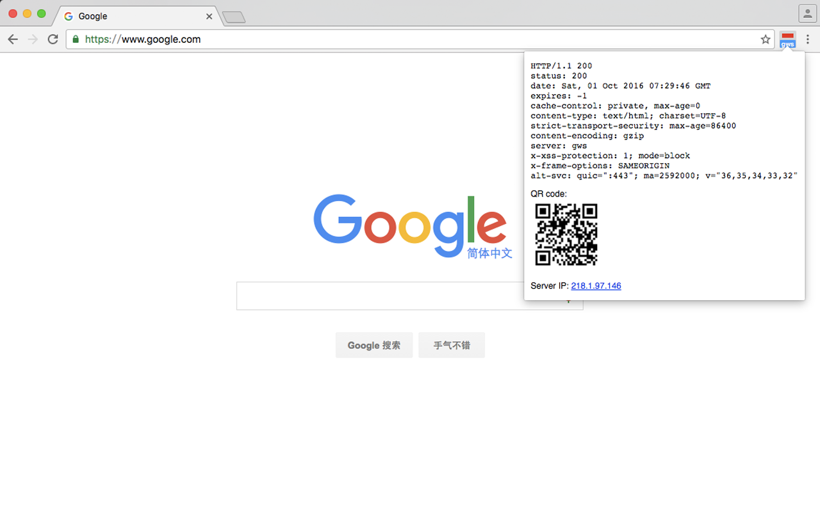Click the Google logo
The image size is (820, 512).
click(410, 225)
